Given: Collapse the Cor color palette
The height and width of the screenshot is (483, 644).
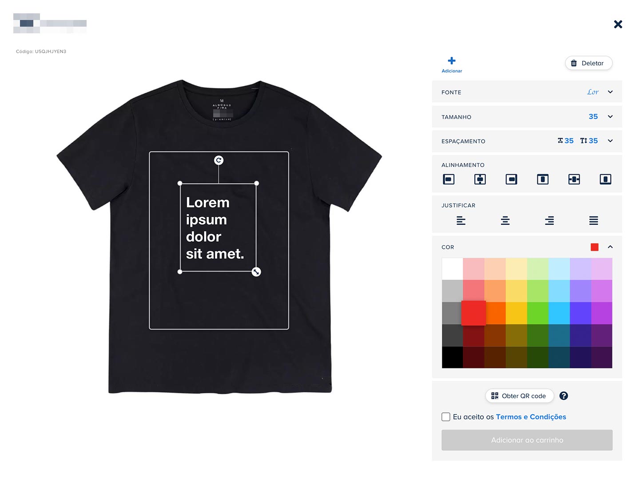Looking at the screenshot, I should [x=610, y=247].
